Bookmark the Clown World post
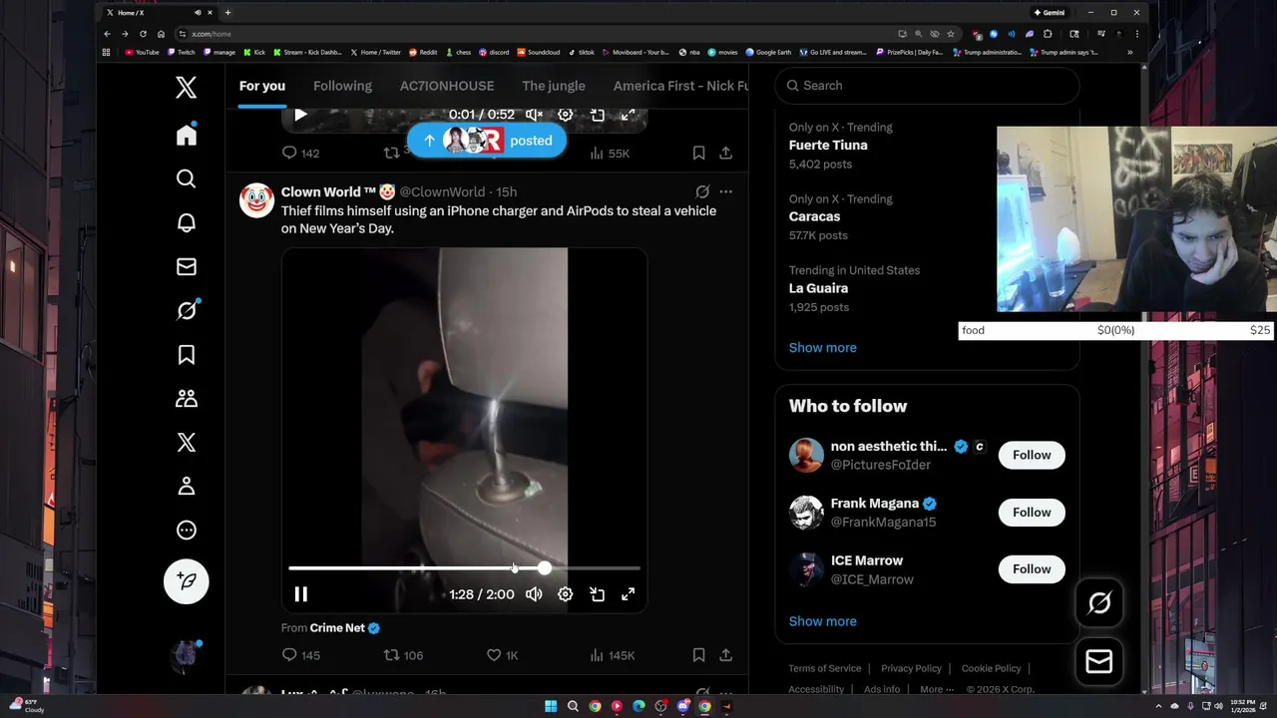Screen dimensions: 1277x718 [x=698, y=655]
